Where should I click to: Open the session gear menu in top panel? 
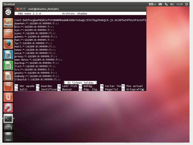tap(186, 4)
